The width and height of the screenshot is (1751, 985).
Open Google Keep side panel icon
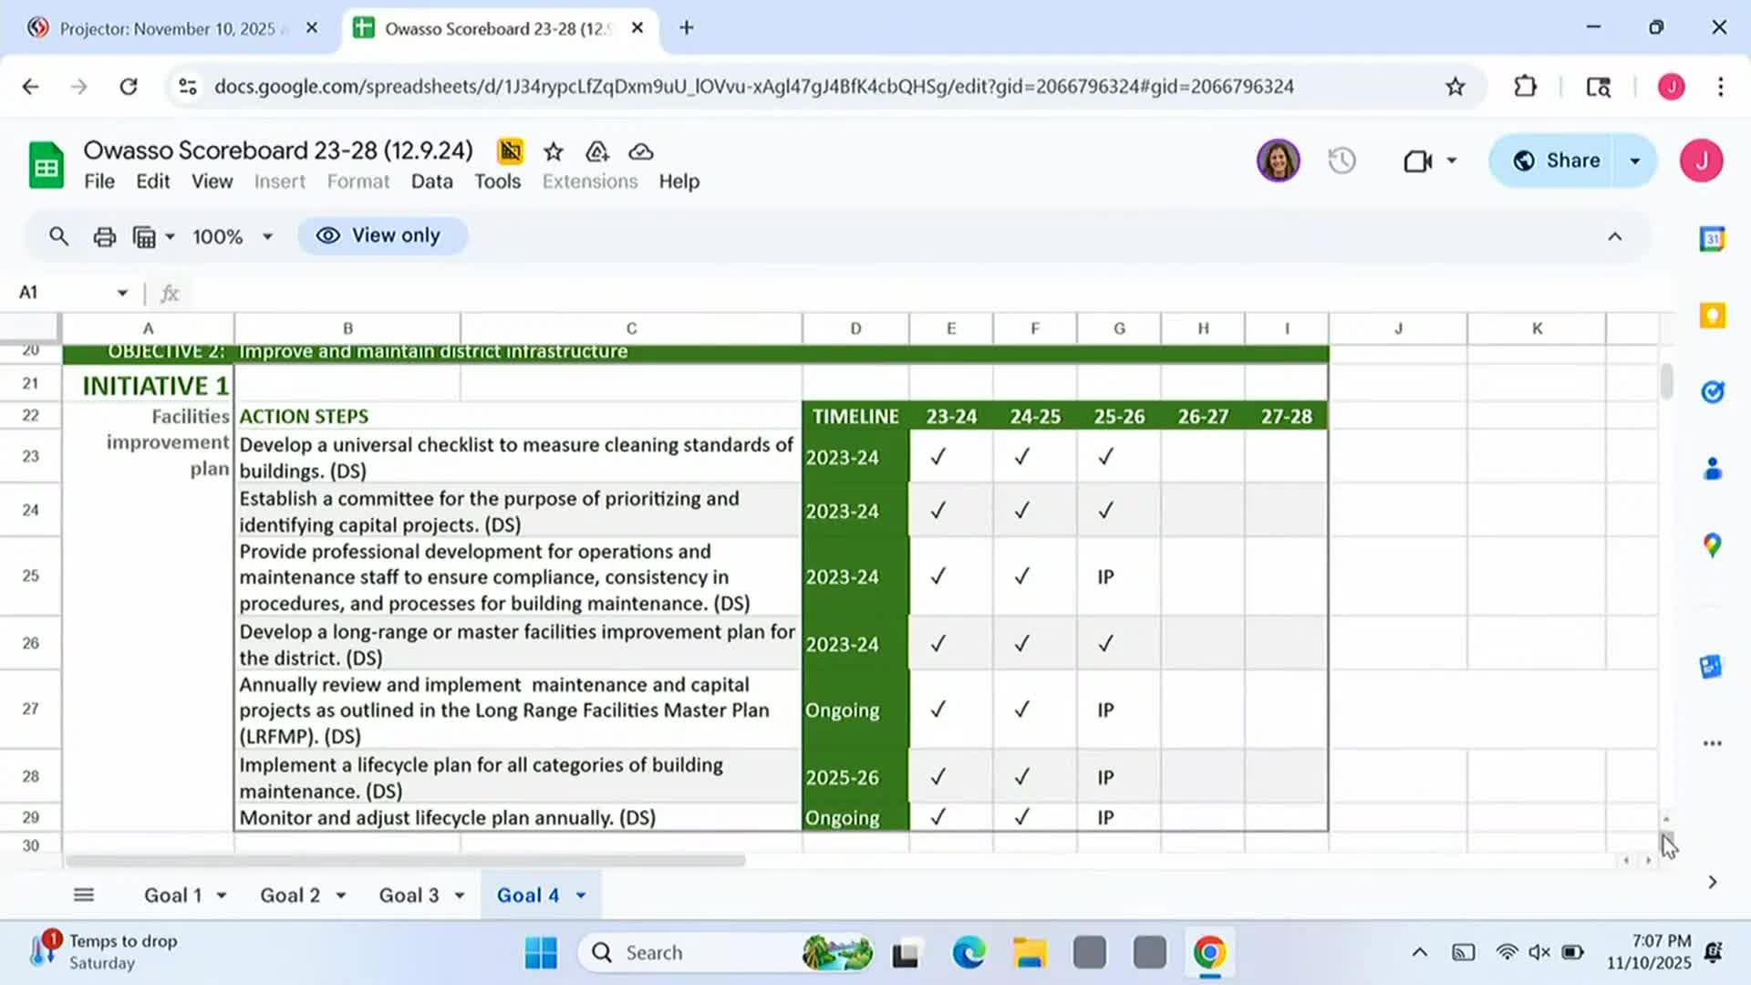pos(1712,316)
